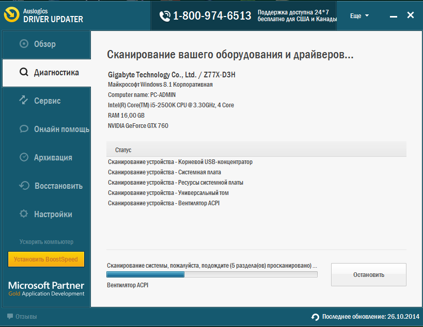Image resolution: width=423 pixels, height=327 pixels.
Task: Select the Диагностика tab
Action: click(x=46, y=73)
